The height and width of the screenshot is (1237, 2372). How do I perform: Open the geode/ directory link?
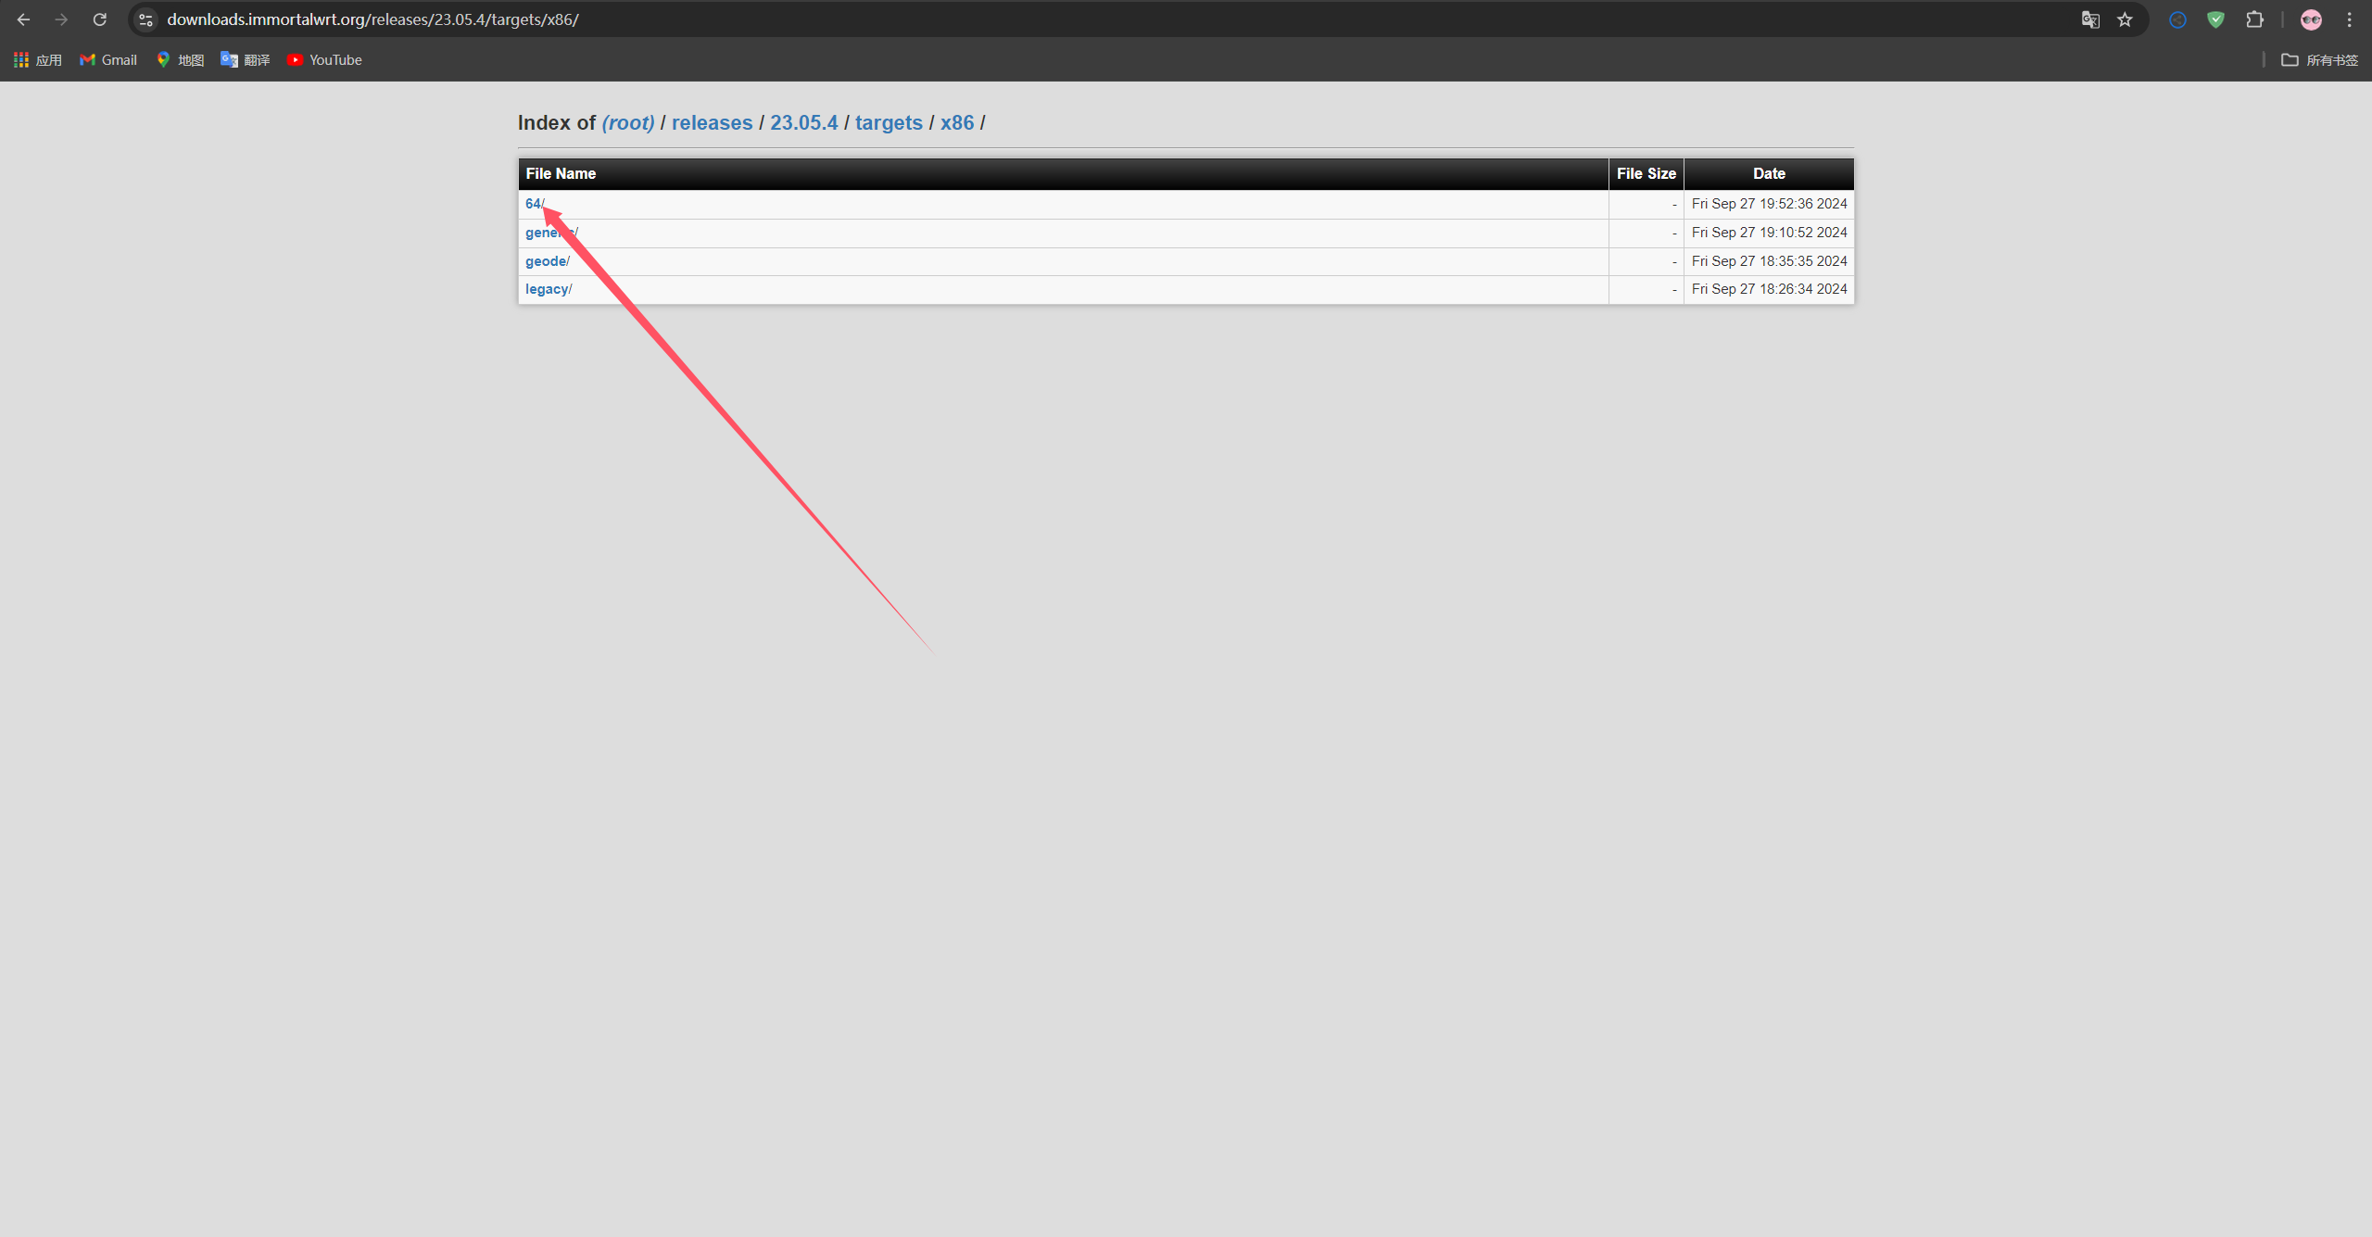pos(546,261)
